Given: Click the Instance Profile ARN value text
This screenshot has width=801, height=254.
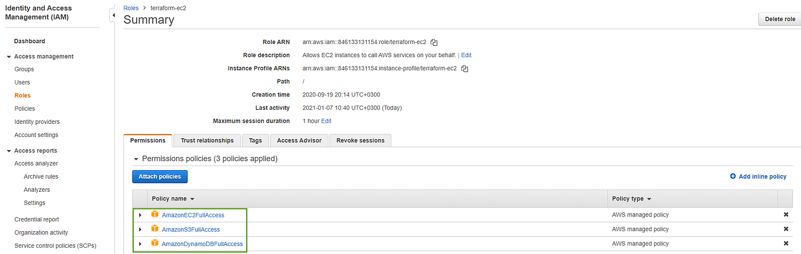Looking at the screenshot, I should [379, 68].
